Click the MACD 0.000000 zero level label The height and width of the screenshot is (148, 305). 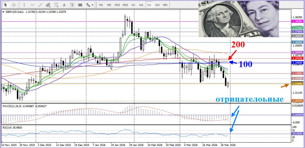click(298, 115)
